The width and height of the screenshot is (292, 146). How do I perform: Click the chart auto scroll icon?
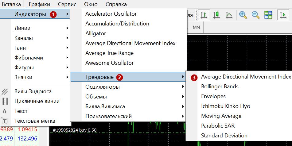coord(283,15)
